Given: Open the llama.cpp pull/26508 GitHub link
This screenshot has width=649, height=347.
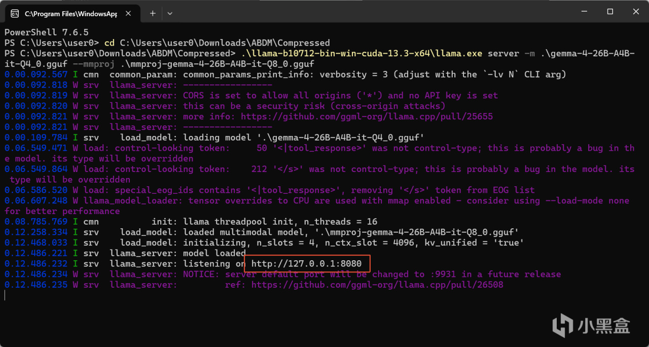Looking at the screenshot, I should coord(377,285).
